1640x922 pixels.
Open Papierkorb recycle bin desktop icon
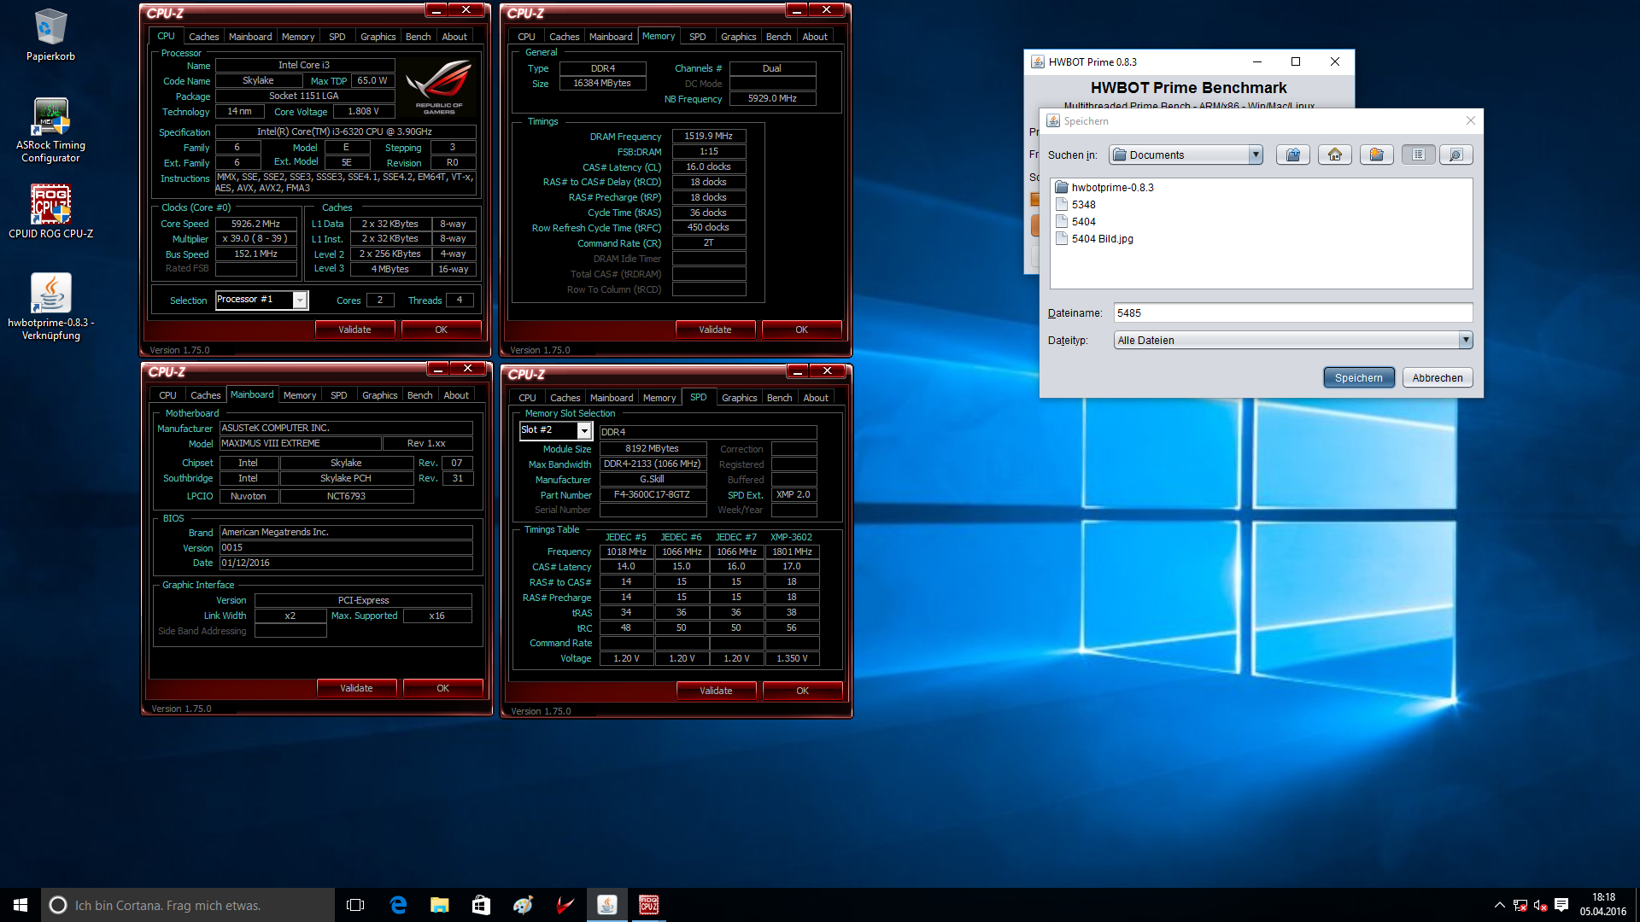point(50,36)
